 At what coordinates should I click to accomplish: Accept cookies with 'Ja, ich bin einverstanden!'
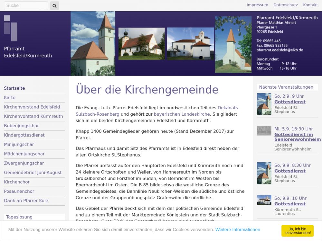297,231
